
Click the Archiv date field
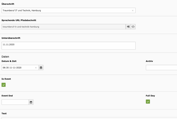click(162, 68)
